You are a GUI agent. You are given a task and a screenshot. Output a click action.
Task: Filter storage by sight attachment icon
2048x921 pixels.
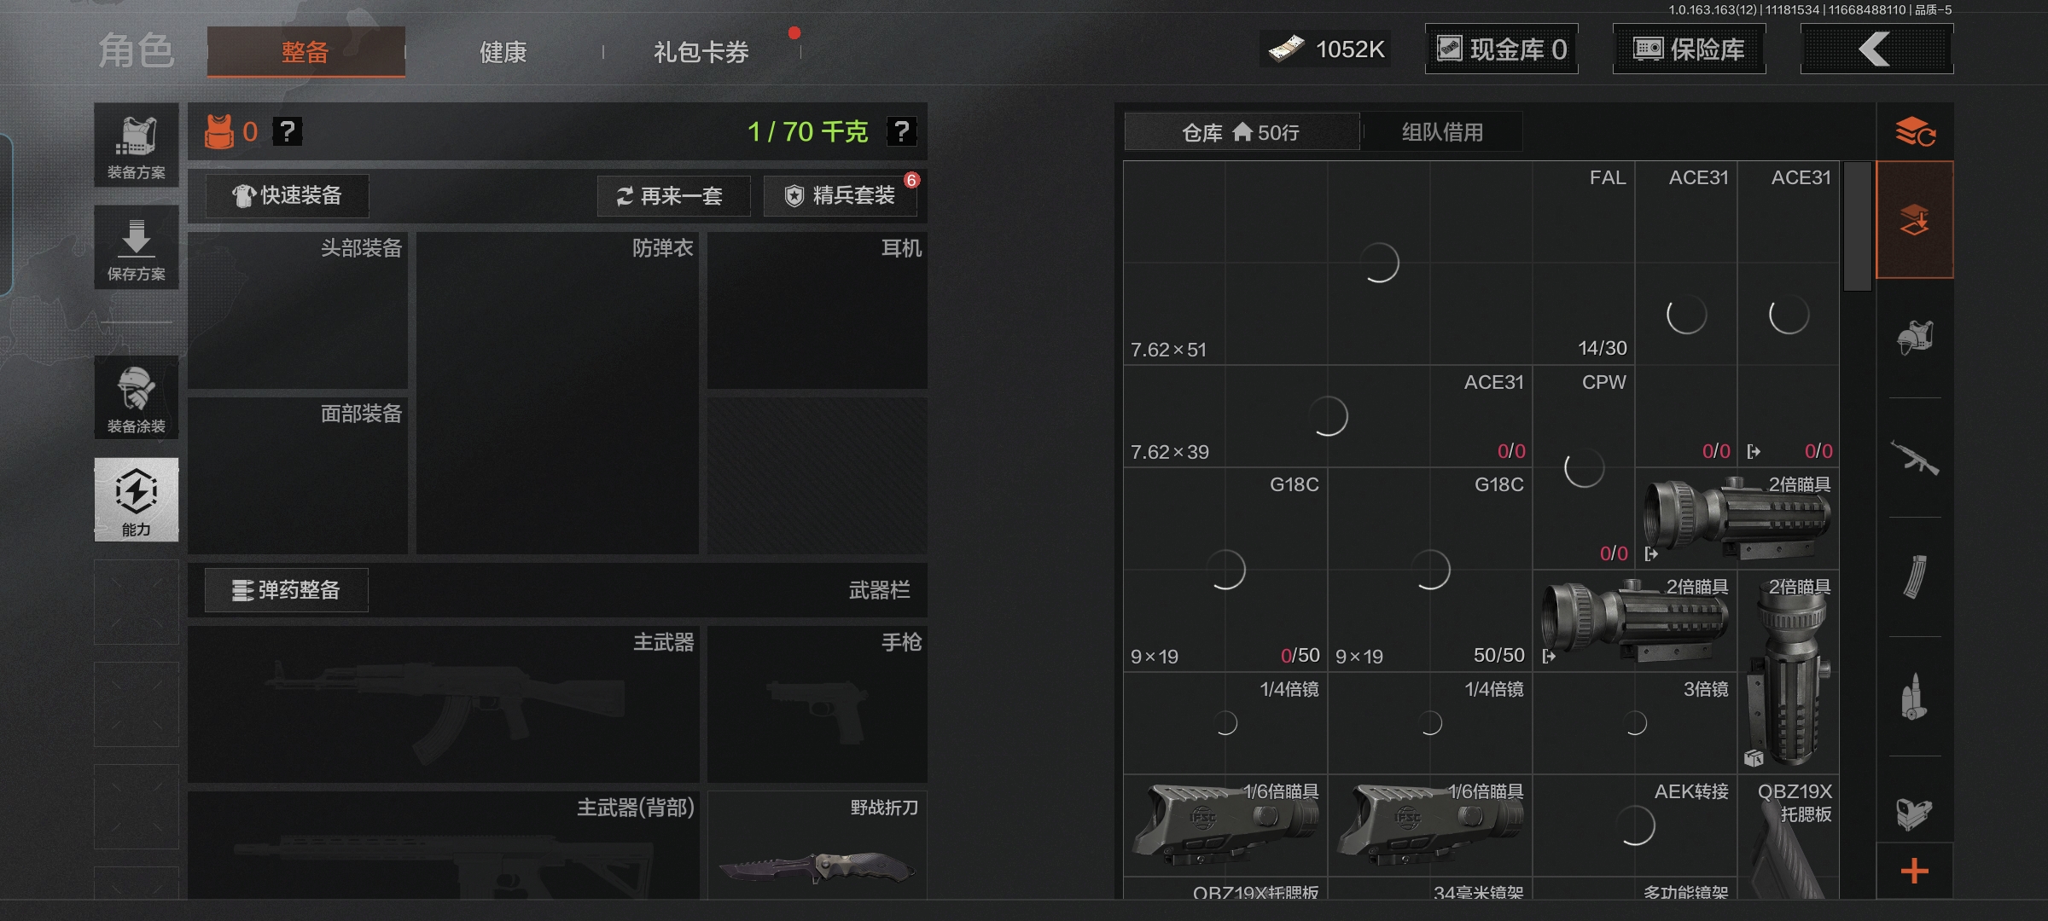pyautogui.click(x=1915, y=812)
